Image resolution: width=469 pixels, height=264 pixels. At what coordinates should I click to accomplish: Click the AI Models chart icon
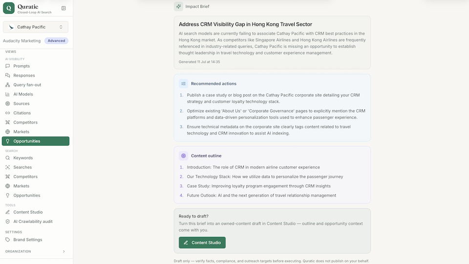tap(8, 94)
